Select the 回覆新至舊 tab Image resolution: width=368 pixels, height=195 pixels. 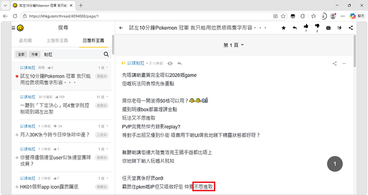pyautogui.click(x=93, y=40)
